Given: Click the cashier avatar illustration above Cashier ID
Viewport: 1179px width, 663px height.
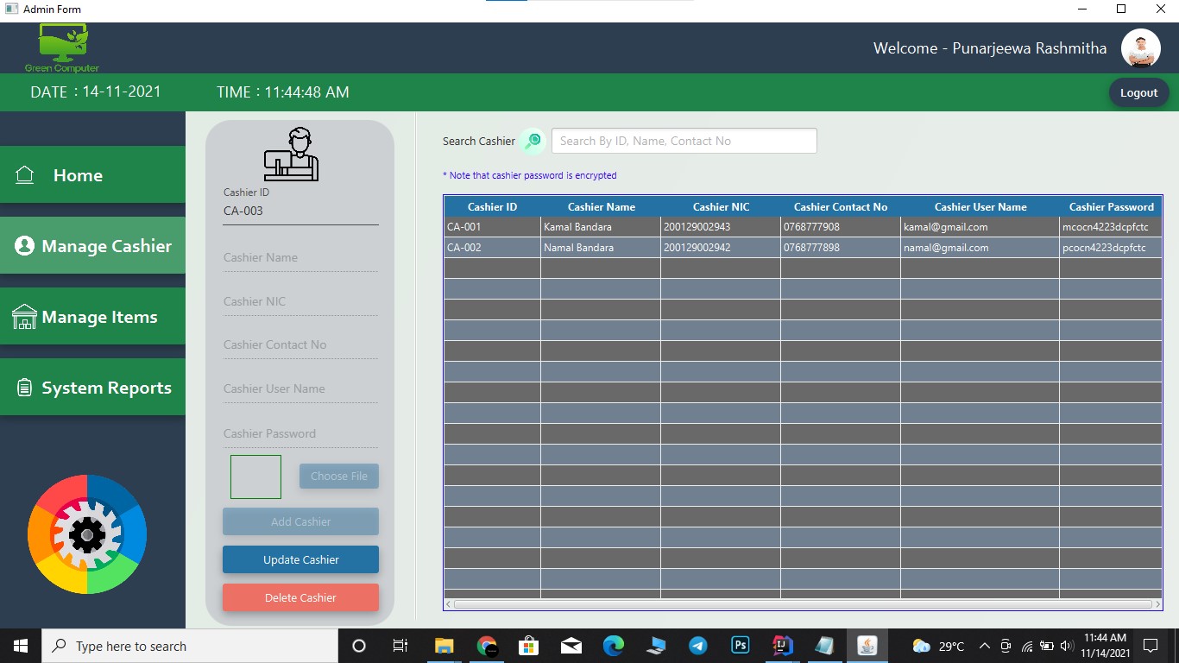Looking at the screenshot, I should coord(291,154).
